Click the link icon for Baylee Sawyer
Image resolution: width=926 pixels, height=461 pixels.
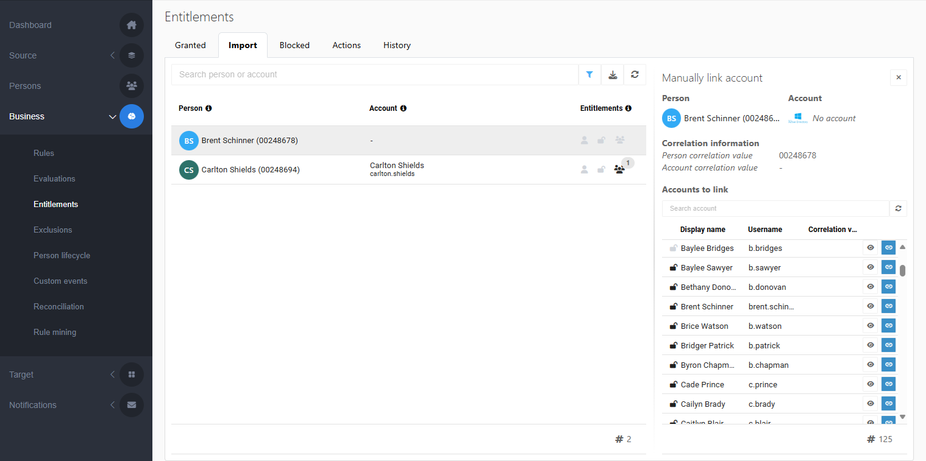coord(888,267)
